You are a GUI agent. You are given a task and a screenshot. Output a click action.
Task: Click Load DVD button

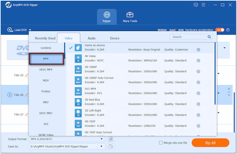point(17,30)
